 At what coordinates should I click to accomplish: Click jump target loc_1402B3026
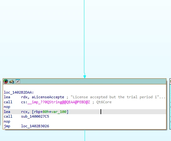[35, 126]
